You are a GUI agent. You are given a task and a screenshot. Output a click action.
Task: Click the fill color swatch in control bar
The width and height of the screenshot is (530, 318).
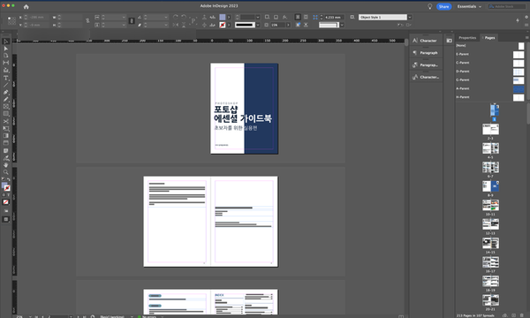tap(223, 17)
